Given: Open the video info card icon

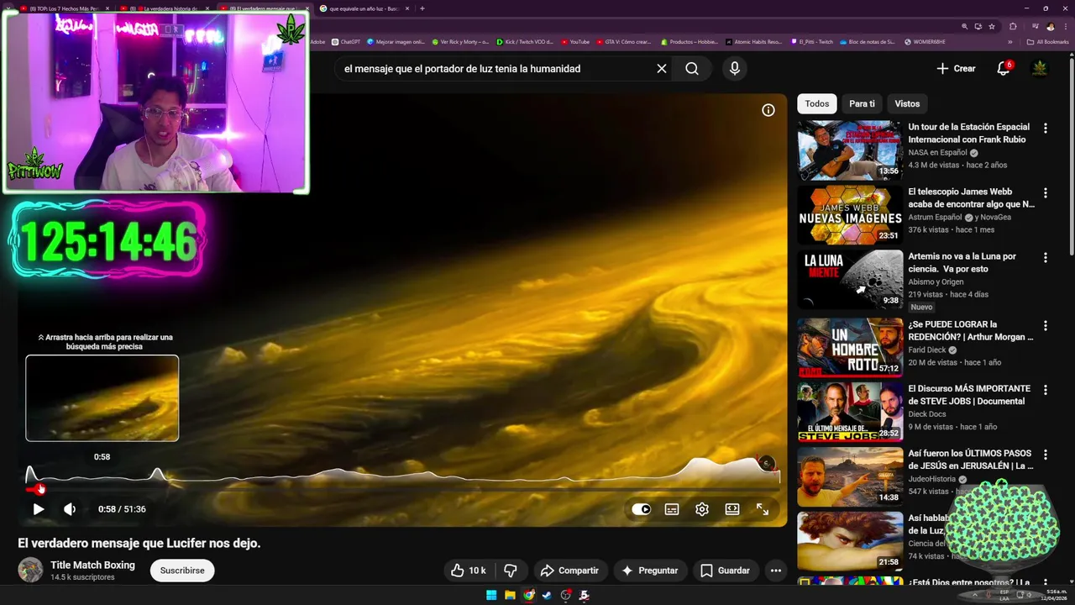Looking at the screenshot, I should [768, 110].
